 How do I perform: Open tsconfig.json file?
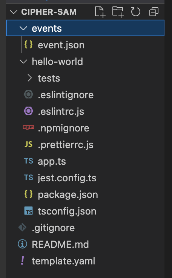click(x=85, y=211)
